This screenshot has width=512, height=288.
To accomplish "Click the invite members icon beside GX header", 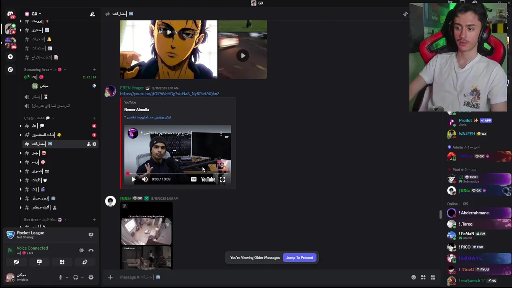I will click(92, 14).
